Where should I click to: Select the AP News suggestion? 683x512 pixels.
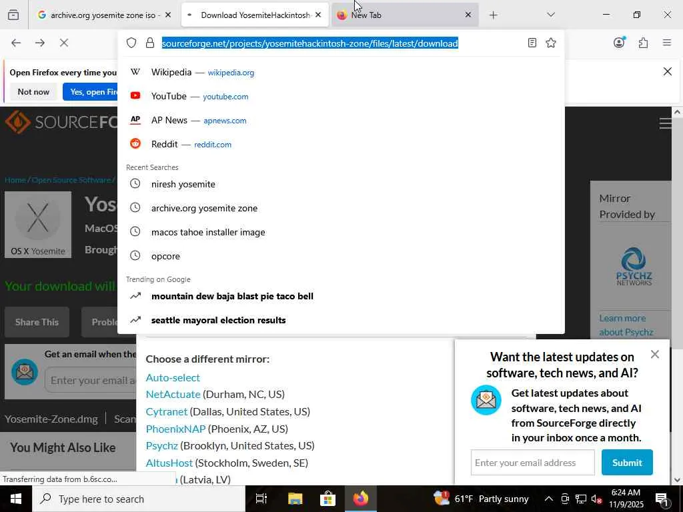pos(341,120)
